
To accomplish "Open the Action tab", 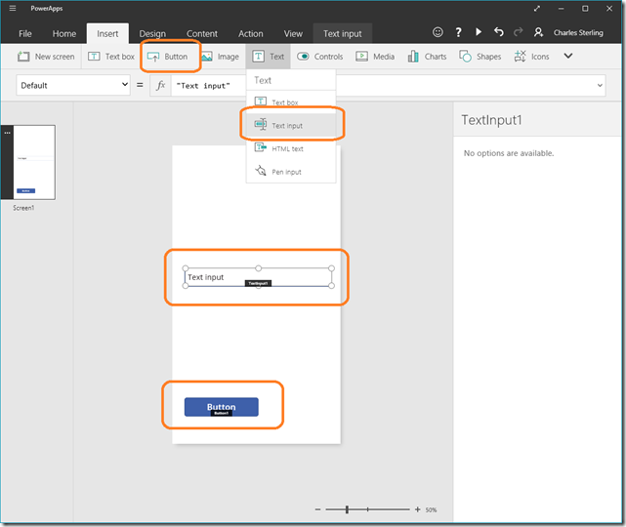I will [x=250, y=34].
